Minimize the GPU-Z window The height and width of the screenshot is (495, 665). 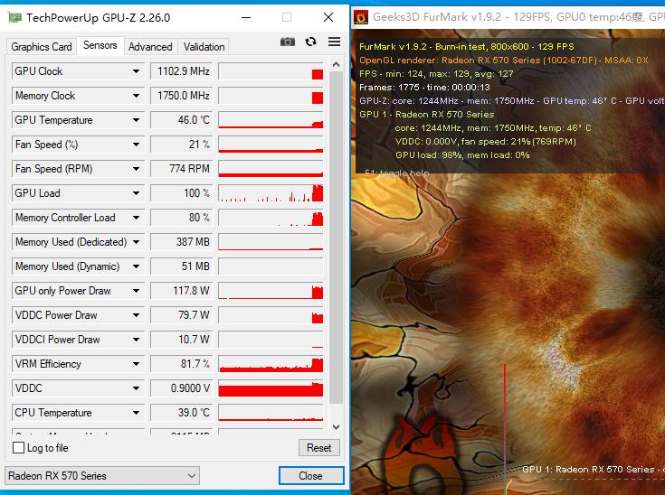246,17
